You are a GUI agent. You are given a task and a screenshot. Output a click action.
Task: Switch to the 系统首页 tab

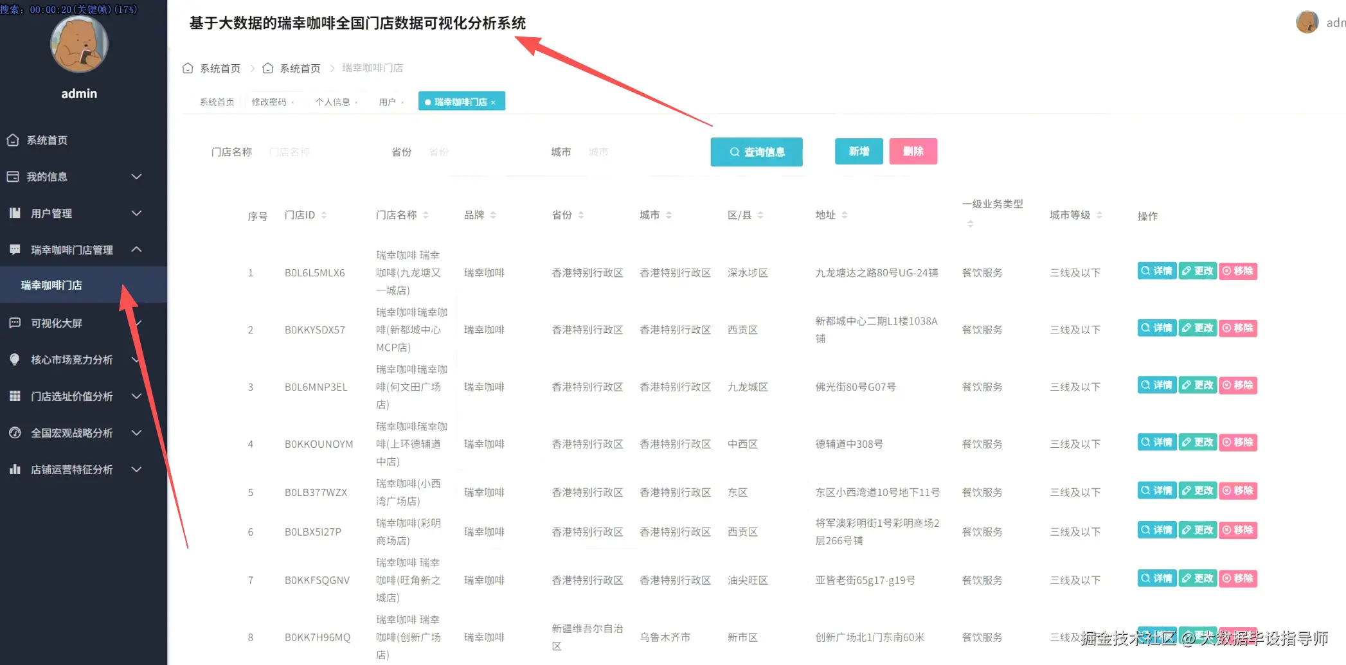pos(217,102)
